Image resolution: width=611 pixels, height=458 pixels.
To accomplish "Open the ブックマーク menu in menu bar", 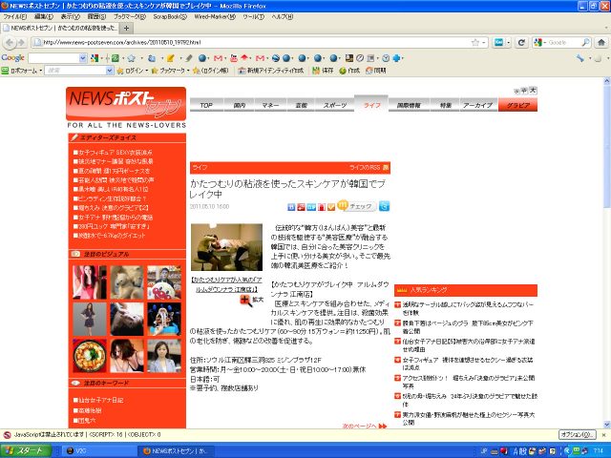I will coord(129,16).
